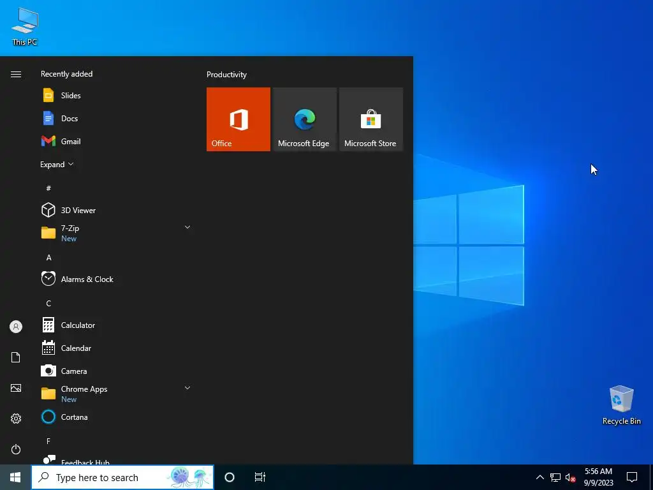Select the Recycle Bin desktop icon

point(621,405)
